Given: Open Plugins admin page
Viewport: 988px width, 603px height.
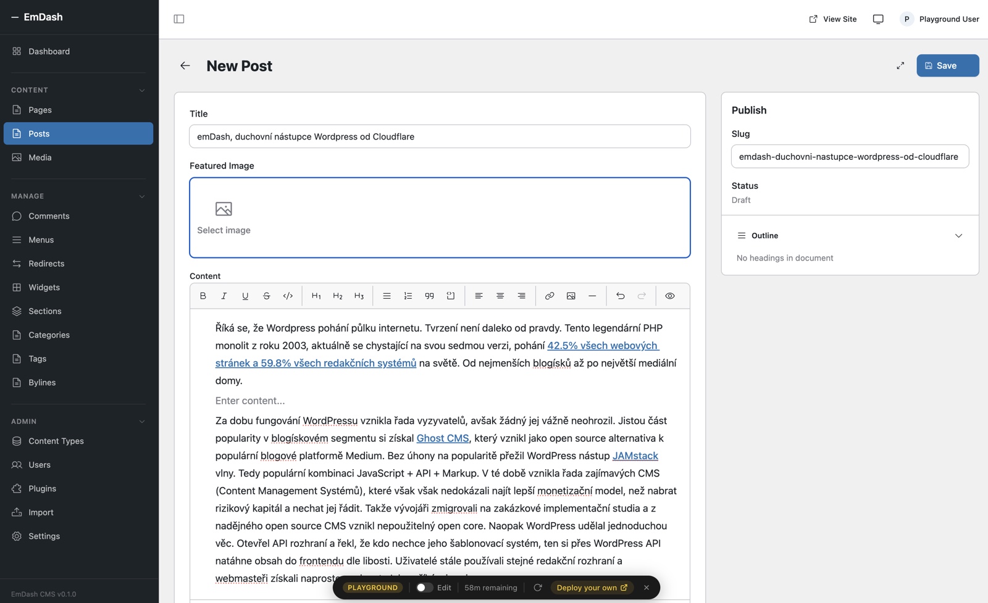Looking at the screenshot, I should point(78,488).
